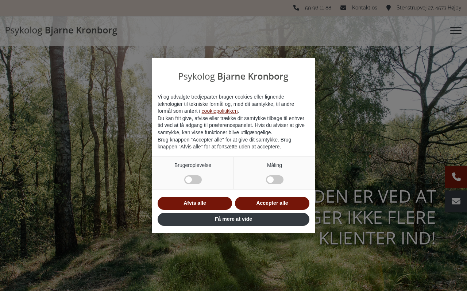Click the red floating phone button
This screenshot has height=291, width=467.
pos(456,177)
